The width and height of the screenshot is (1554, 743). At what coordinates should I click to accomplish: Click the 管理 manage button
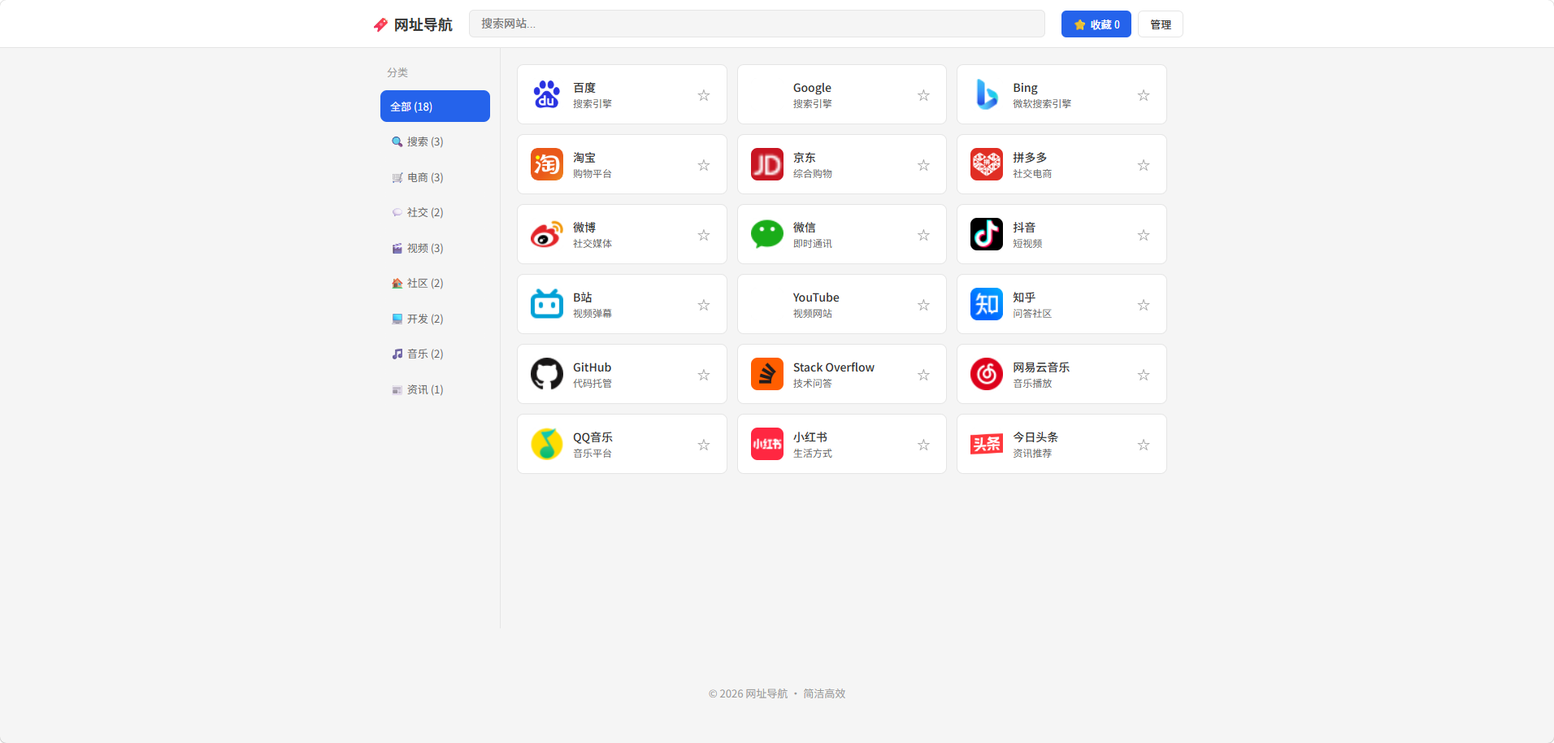pyautogui.click(x=1160, y=24)
